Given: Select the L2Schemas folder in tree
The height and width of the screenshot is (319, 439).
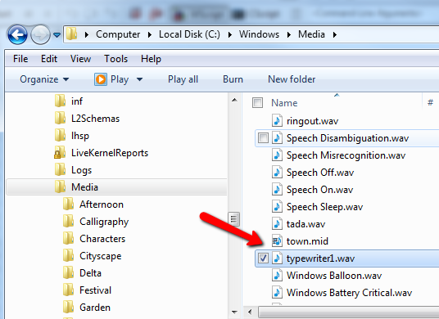Looking at the screenshot, I should 95,119.
